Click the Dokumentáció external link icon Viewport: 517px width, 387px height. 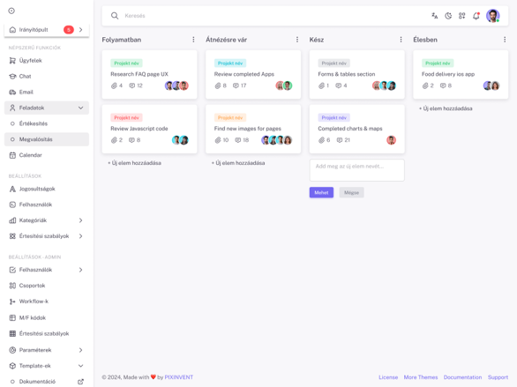click(x=80, y=382)
